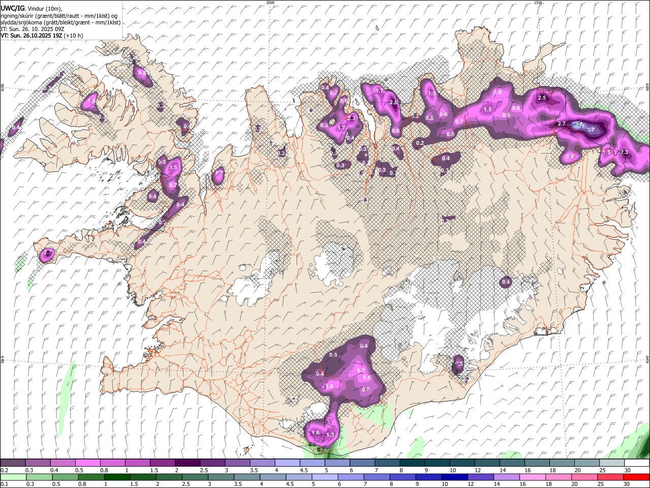This screenshot has width=650, height=488.
Task: Click the 2.6 snowfall value on map
Action: point(394,102)
